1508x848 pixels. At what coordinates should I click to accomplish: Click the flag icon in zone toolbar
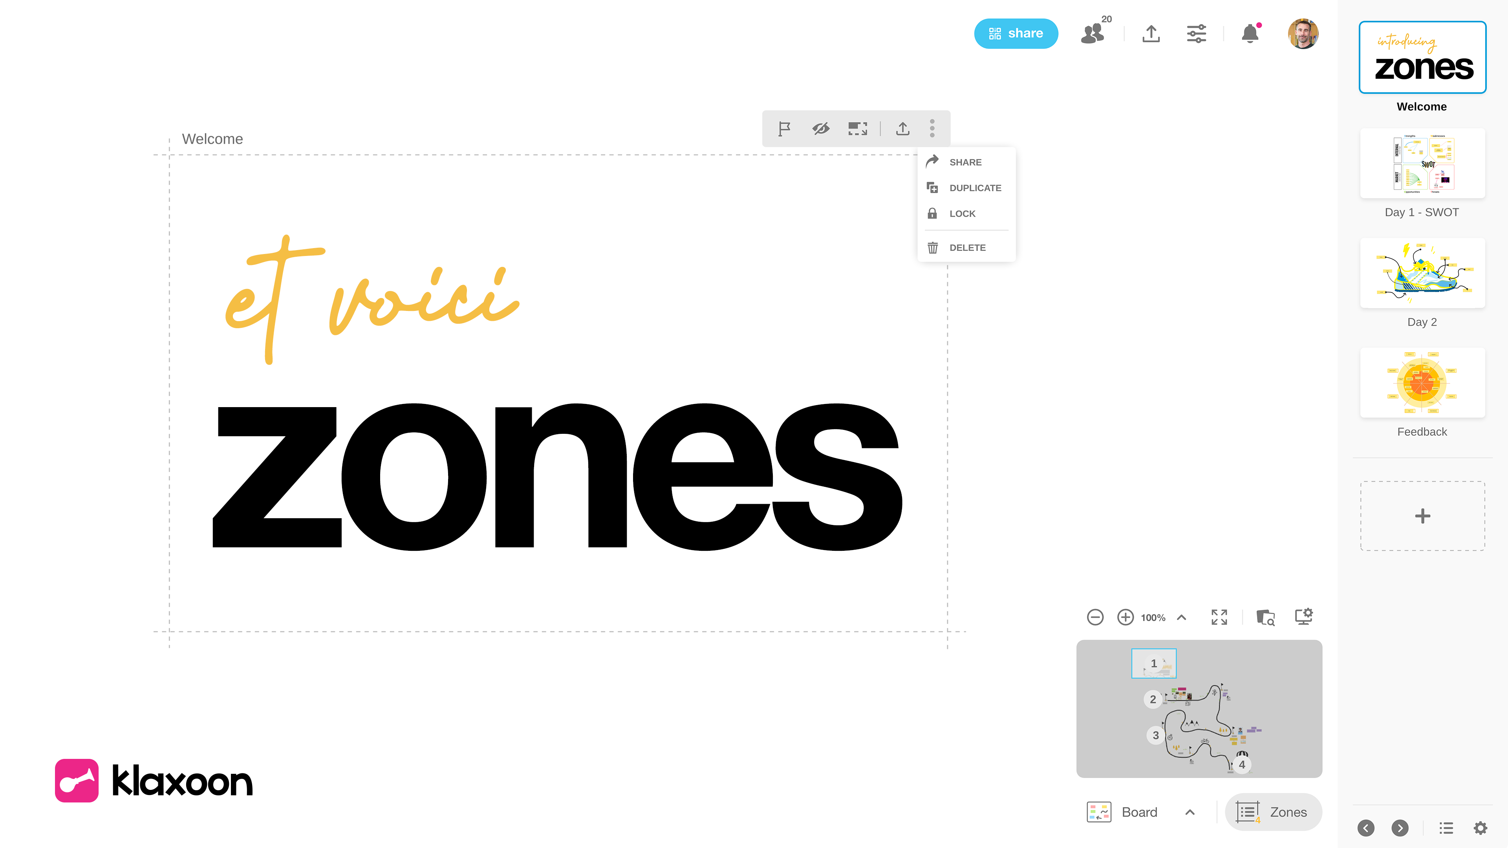tap(785, 128)
